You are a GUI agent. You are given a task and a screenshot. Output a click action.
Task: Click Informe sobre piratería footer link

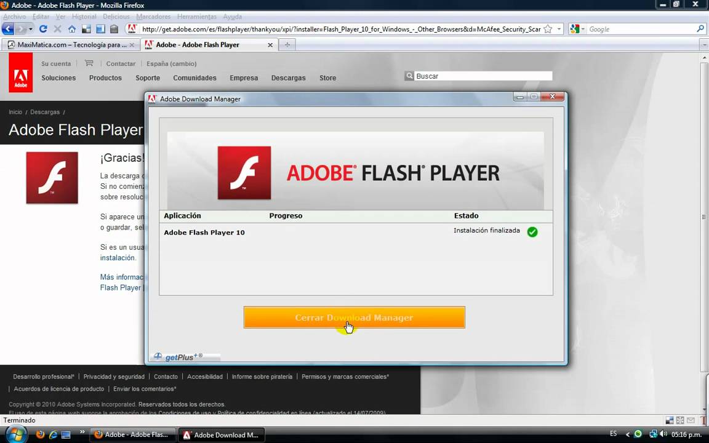[262, 377]
